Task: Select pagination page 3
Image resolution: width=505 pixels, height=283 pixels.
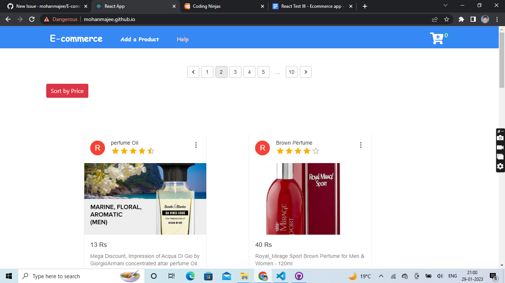Action: pos(235,72)
